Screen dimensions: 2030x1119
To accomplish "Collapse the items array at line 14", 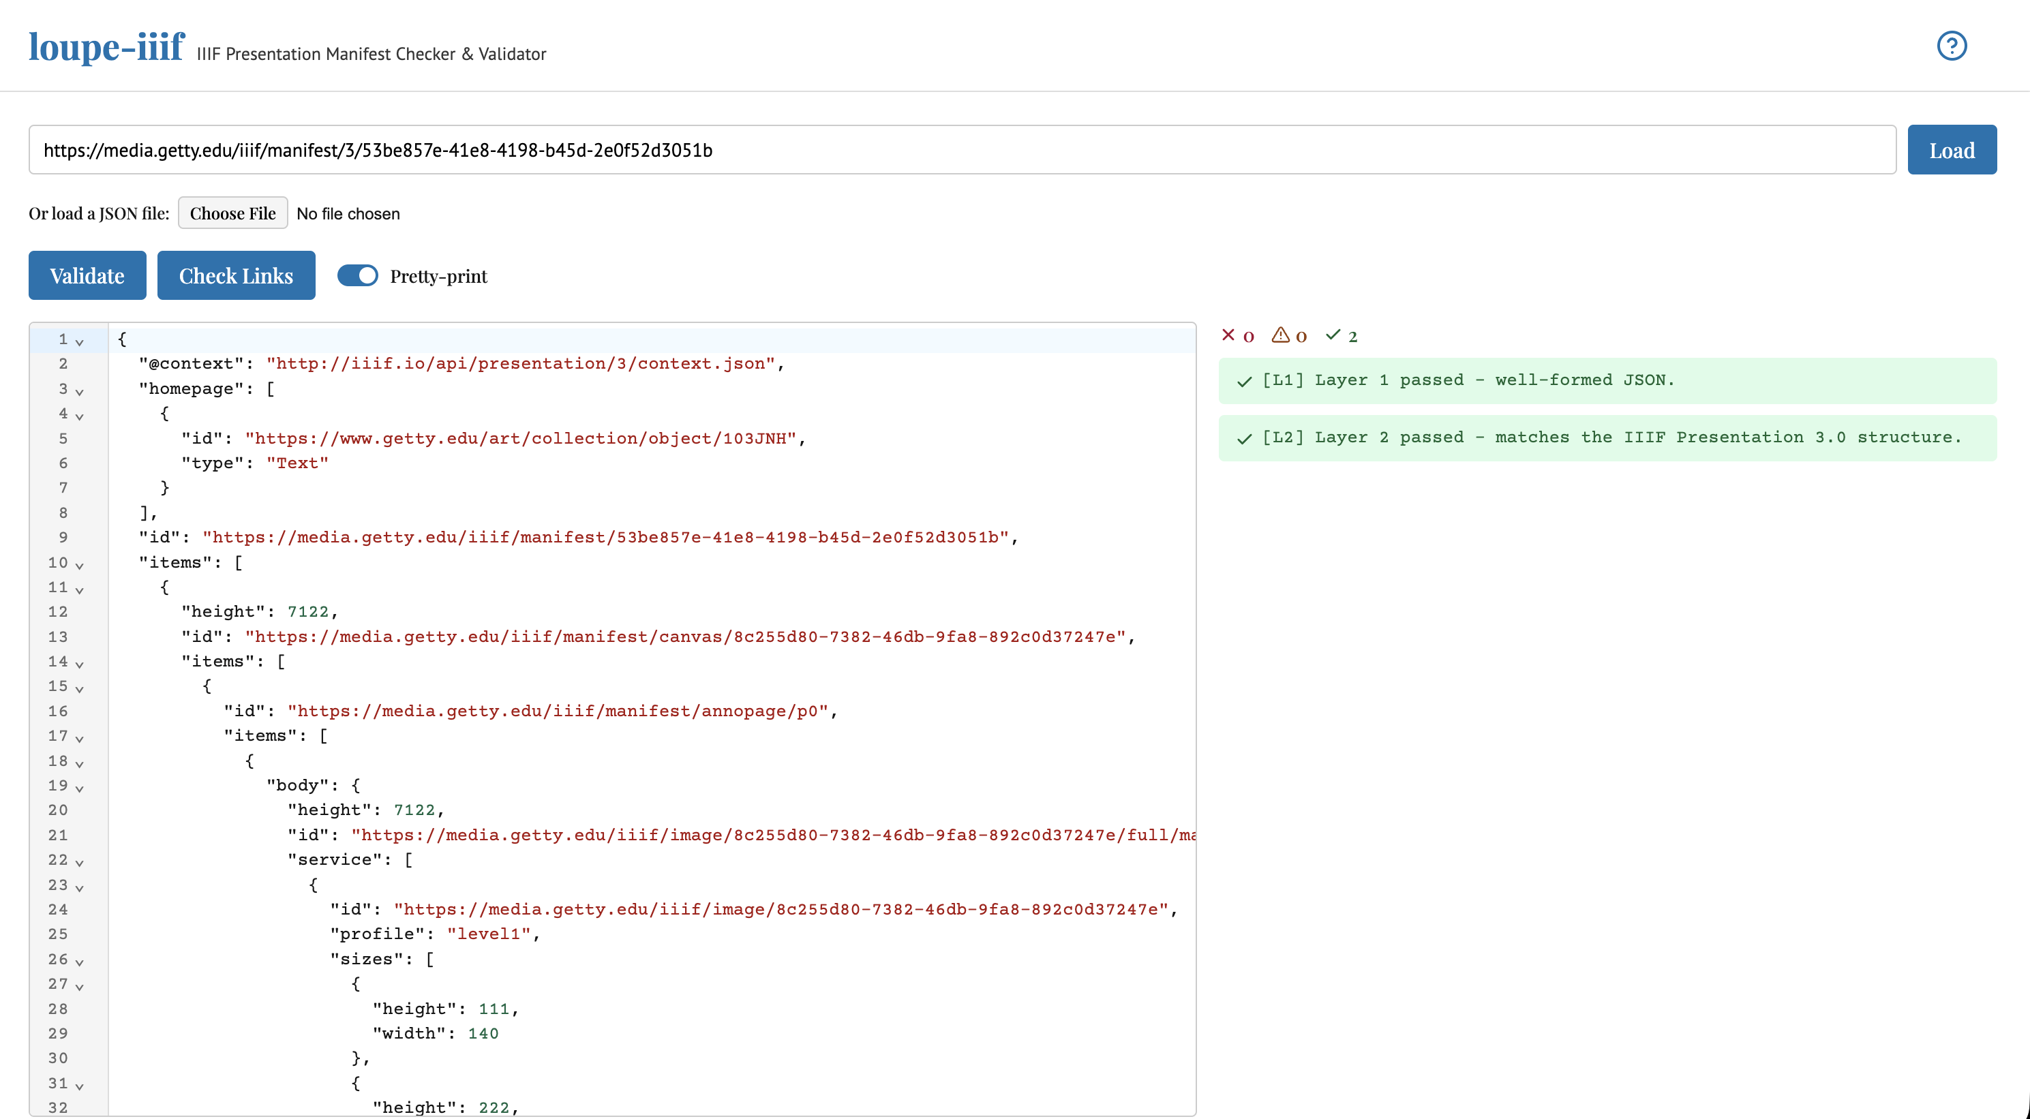I will 80,664.
